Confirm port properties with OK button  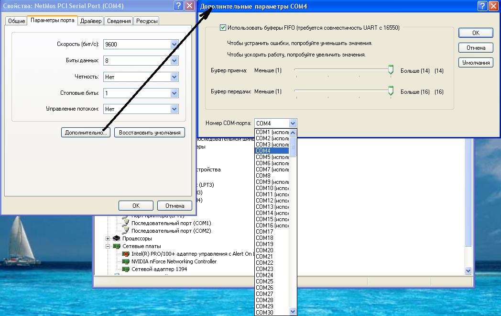(136, 205)
